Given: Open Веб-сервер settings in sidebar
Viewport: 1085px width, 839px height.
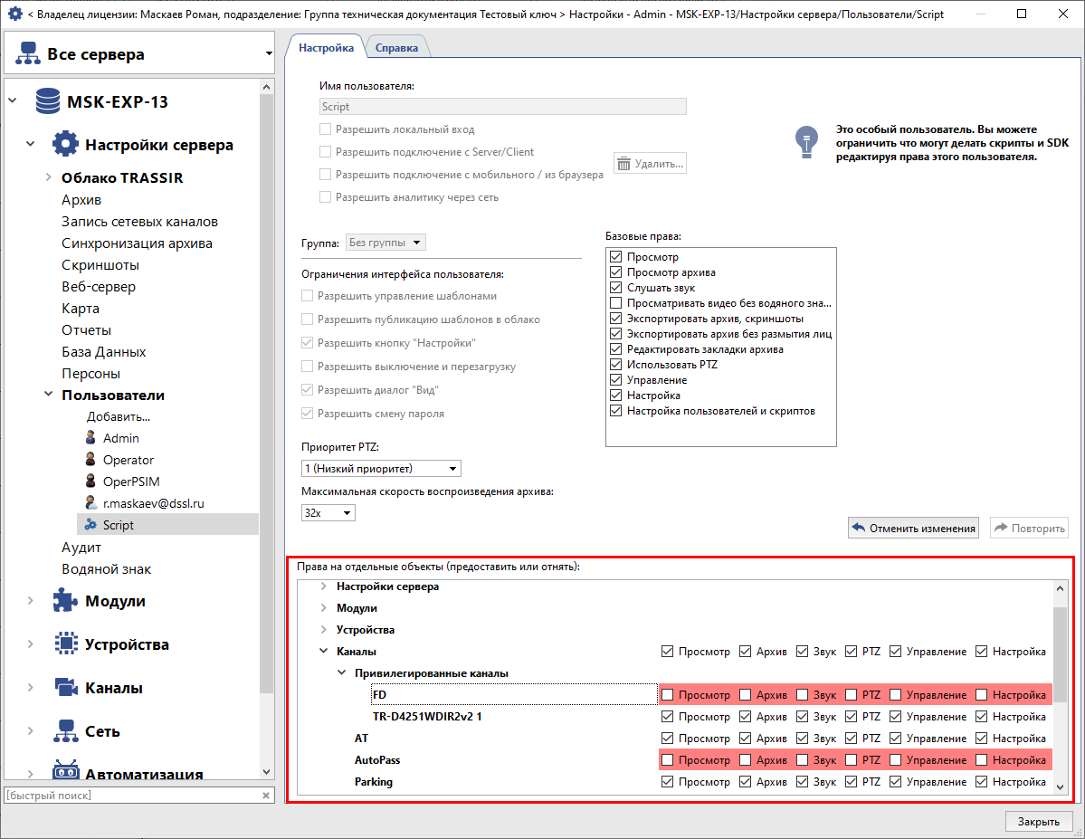Looking at the screenshot, I should point(99,287).
